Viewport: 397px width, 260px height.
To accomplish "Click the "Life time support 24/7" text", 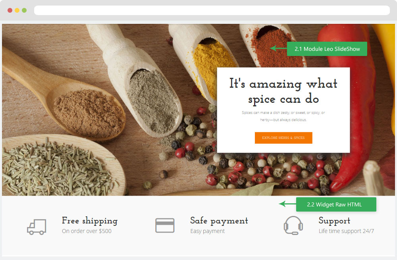I will (x=346, y=231).
